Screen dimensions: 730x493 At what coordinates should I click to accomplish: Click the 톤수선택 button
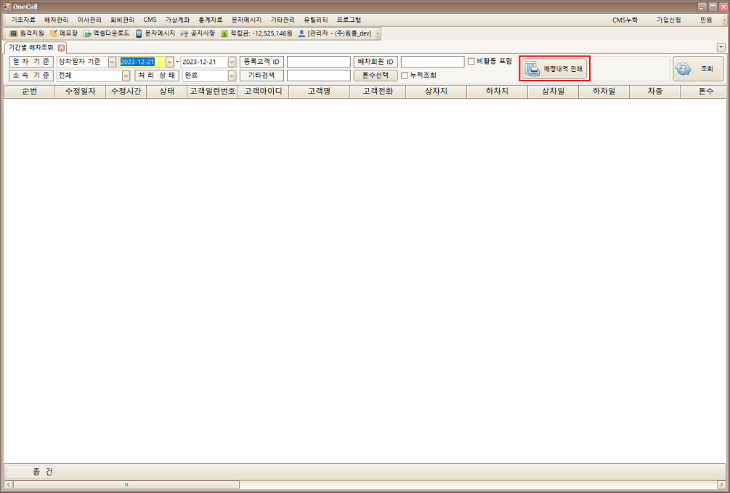pyautogui.click(x=376, y=76)
